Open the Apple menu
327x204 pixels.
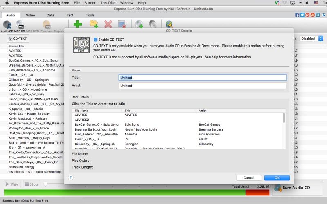7,3
